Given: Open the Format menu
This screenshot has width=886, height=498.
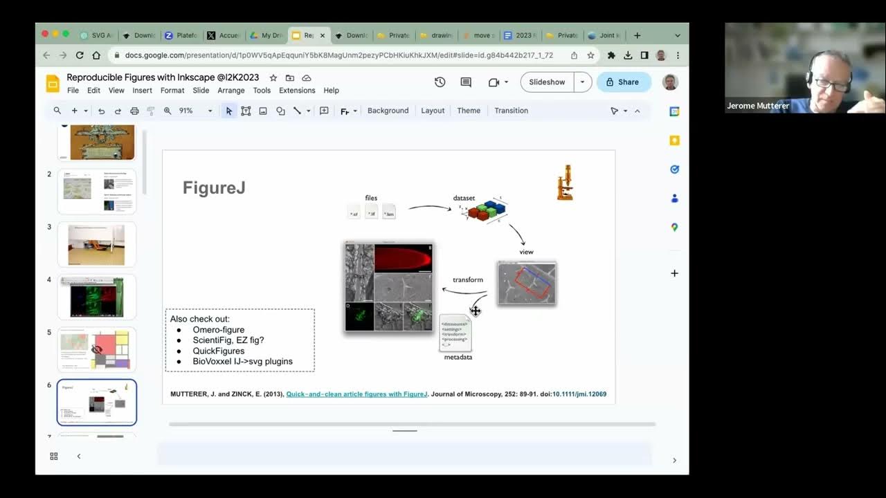Looking at the screenshot, I should pyautogui.click(x=172, y=91).
